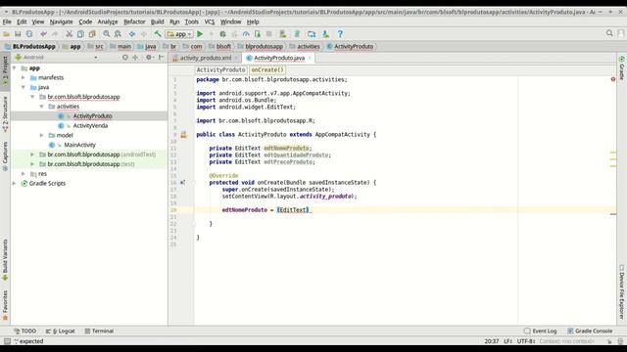Open Project panel gear settings

(149, 58)
